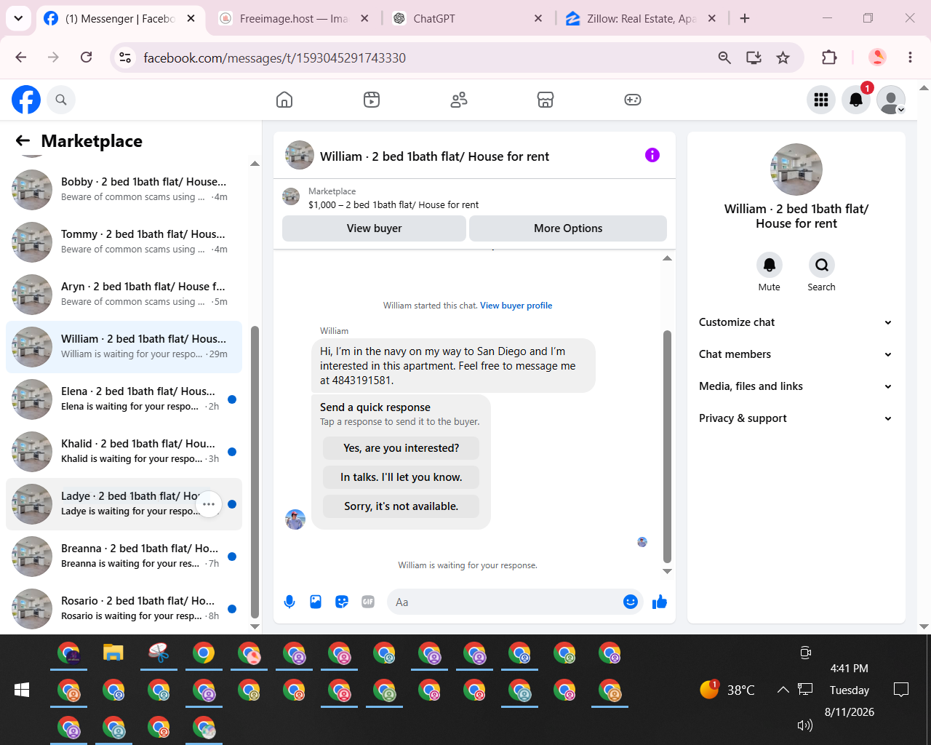Go to Home feed icon
931x745 pixels.
tap(284, 100)
